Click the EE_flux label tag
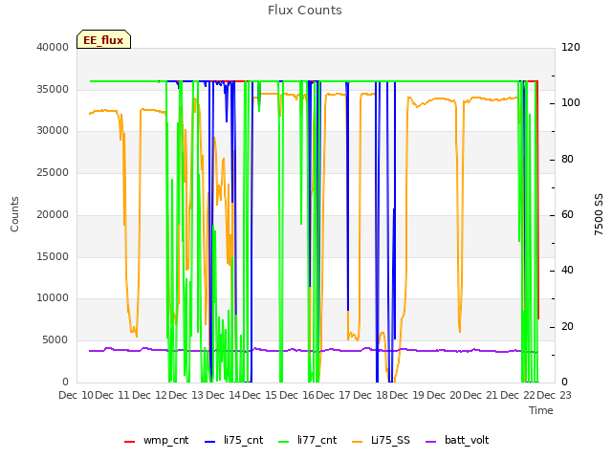Screen dimensions: 612x459 point(103,39)
